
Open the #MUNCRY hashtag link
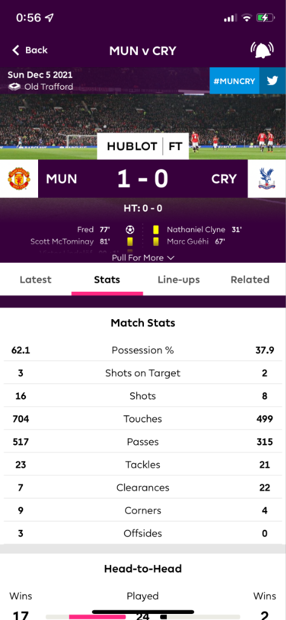point(234,81)
